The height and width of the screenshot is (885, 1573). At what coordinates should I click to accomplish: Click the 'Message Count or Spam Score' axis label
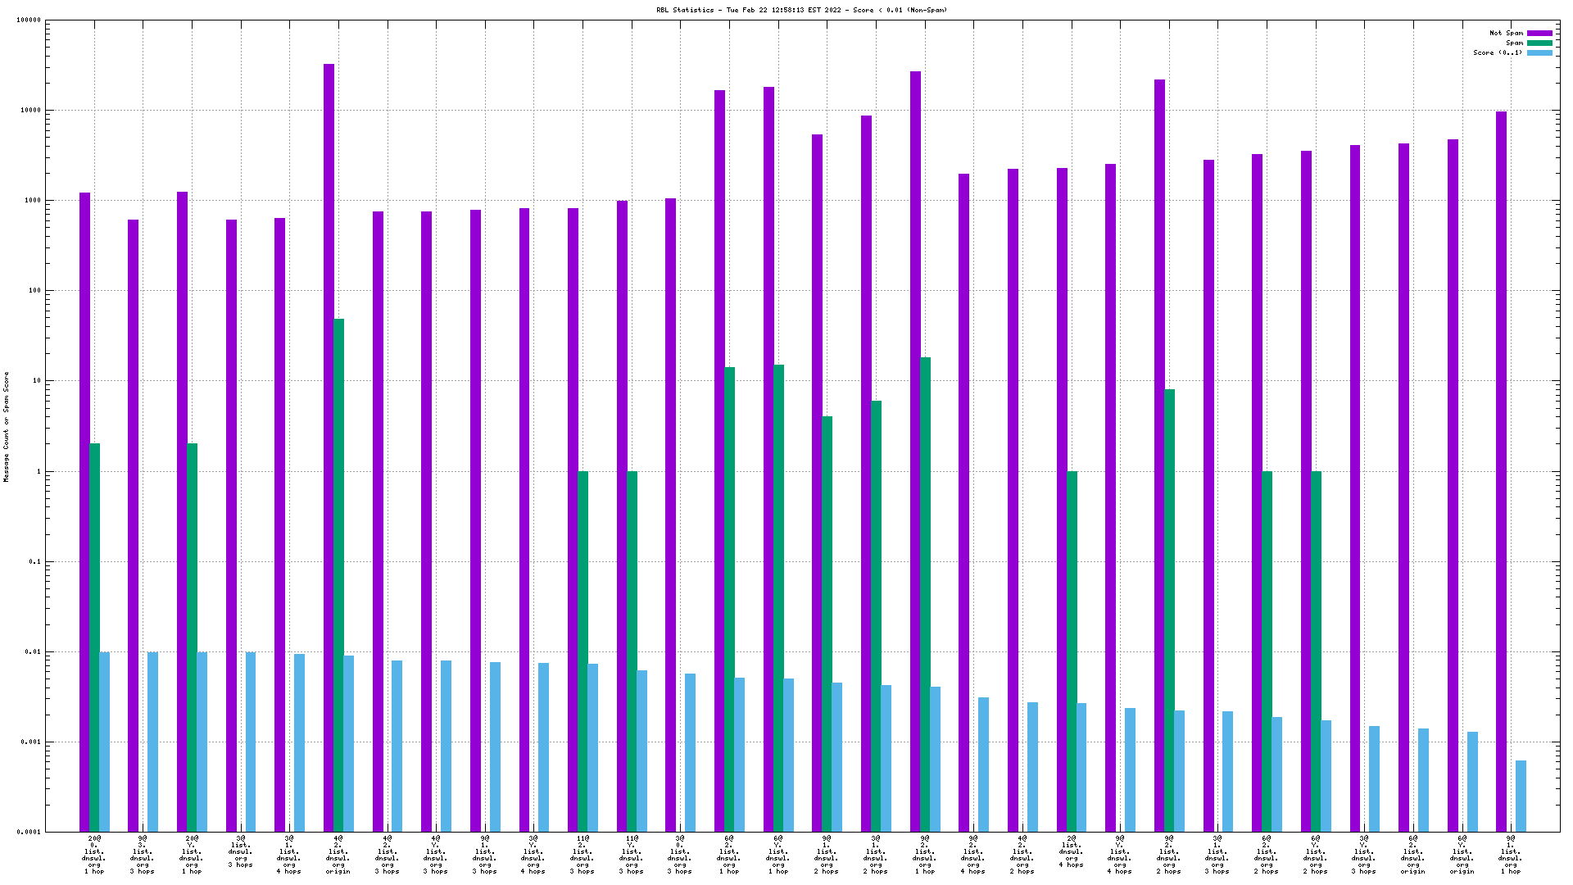(6, 426)
